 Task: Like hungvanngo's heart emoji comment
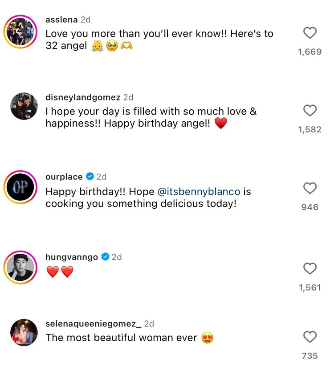310,268
